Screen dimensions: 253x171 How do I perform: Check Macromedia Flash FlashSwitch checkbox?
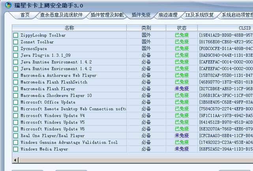tap(16, 82)
